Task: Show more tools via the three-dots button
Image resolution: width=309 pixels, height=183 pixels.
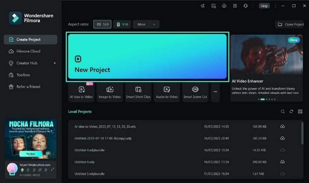Action: point(216,92)
